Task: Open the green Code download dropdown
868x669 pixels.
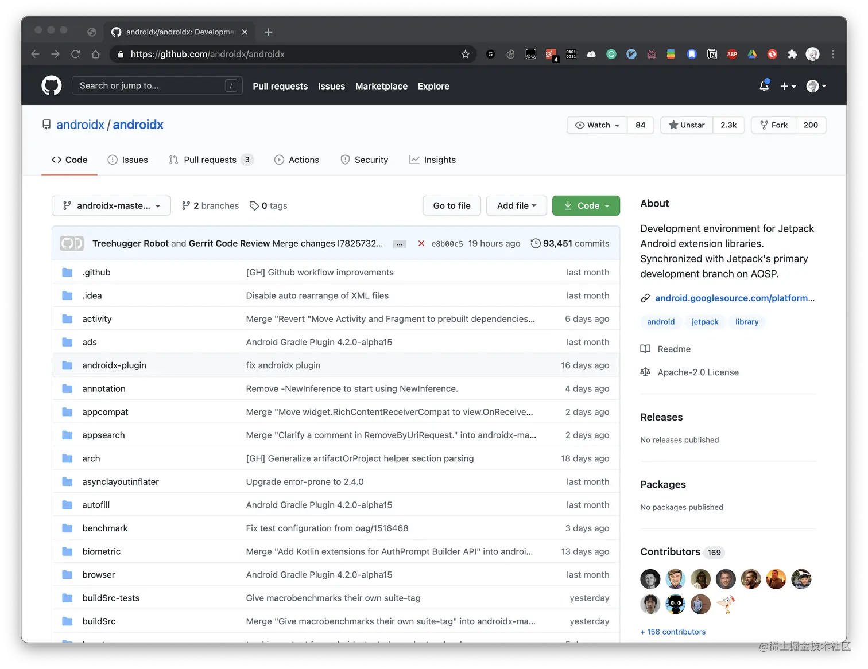Action: (x=586, y=205)
